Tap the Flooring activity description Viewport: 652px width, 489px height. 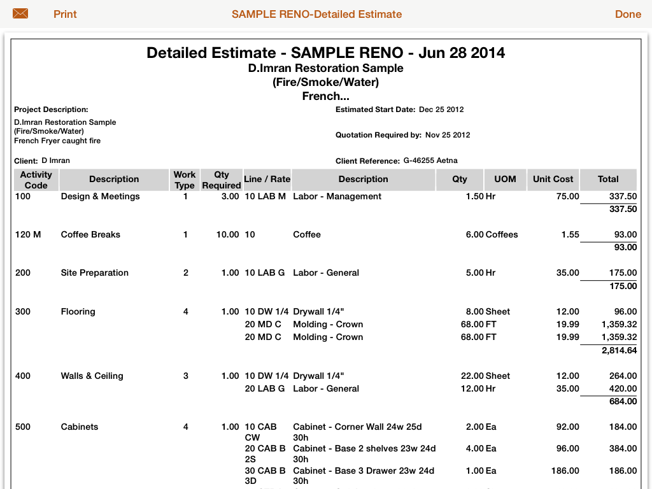click(x=78, y=312)
